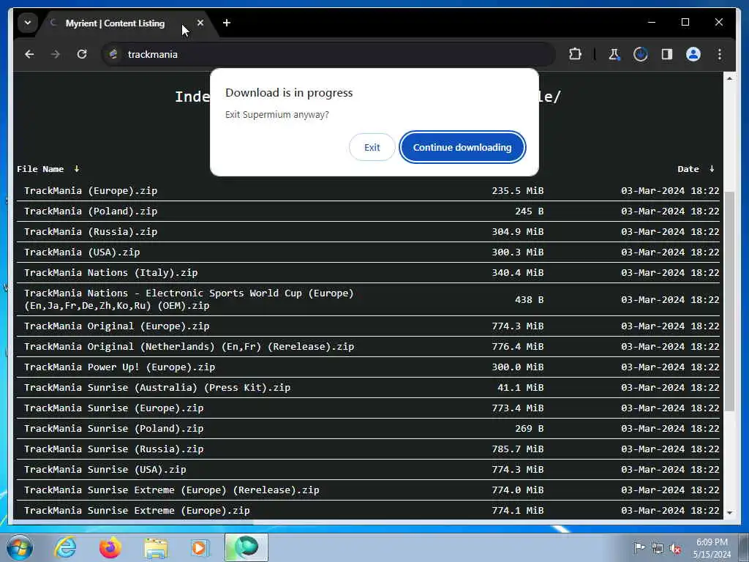Viewport: 749px width, 562px height.
Task: Download TrackMania (Russia).zip
Action: coord(91,232)
